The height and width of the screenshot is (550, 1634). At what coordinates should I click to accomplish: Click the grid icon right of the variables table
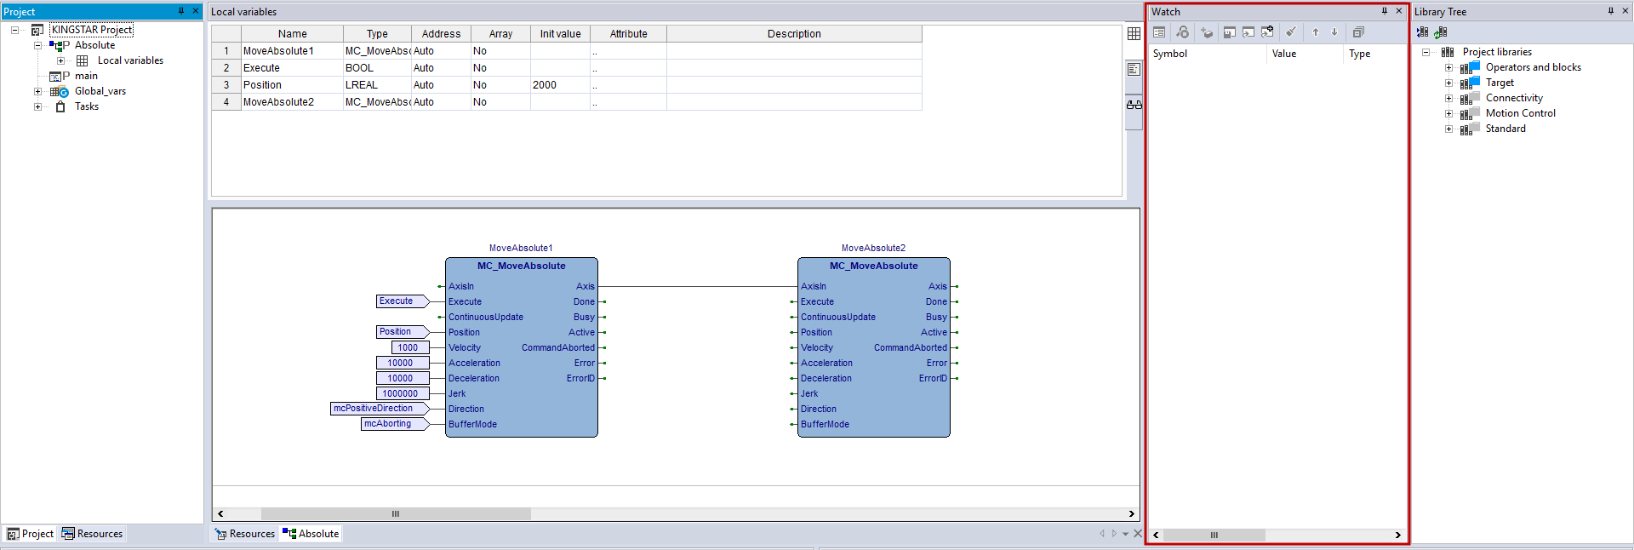(1134, 34)
